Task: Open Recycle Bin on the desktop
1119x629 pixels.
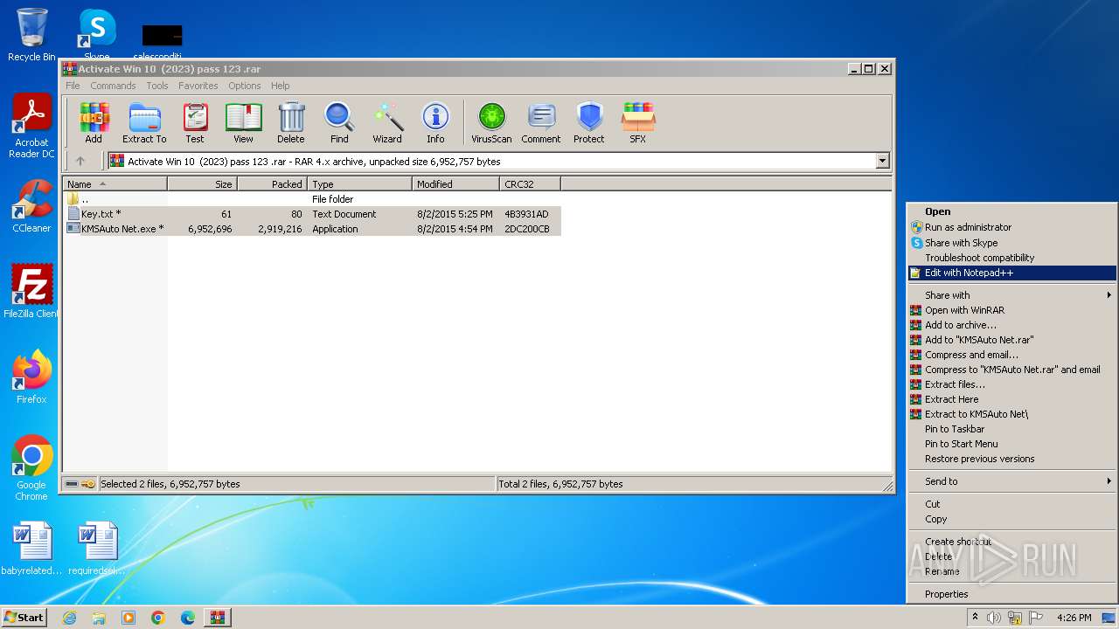Action: [31, 35]
